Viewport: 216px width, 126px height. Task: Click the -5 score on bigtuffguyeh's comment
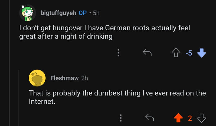[x=189, y=53]
